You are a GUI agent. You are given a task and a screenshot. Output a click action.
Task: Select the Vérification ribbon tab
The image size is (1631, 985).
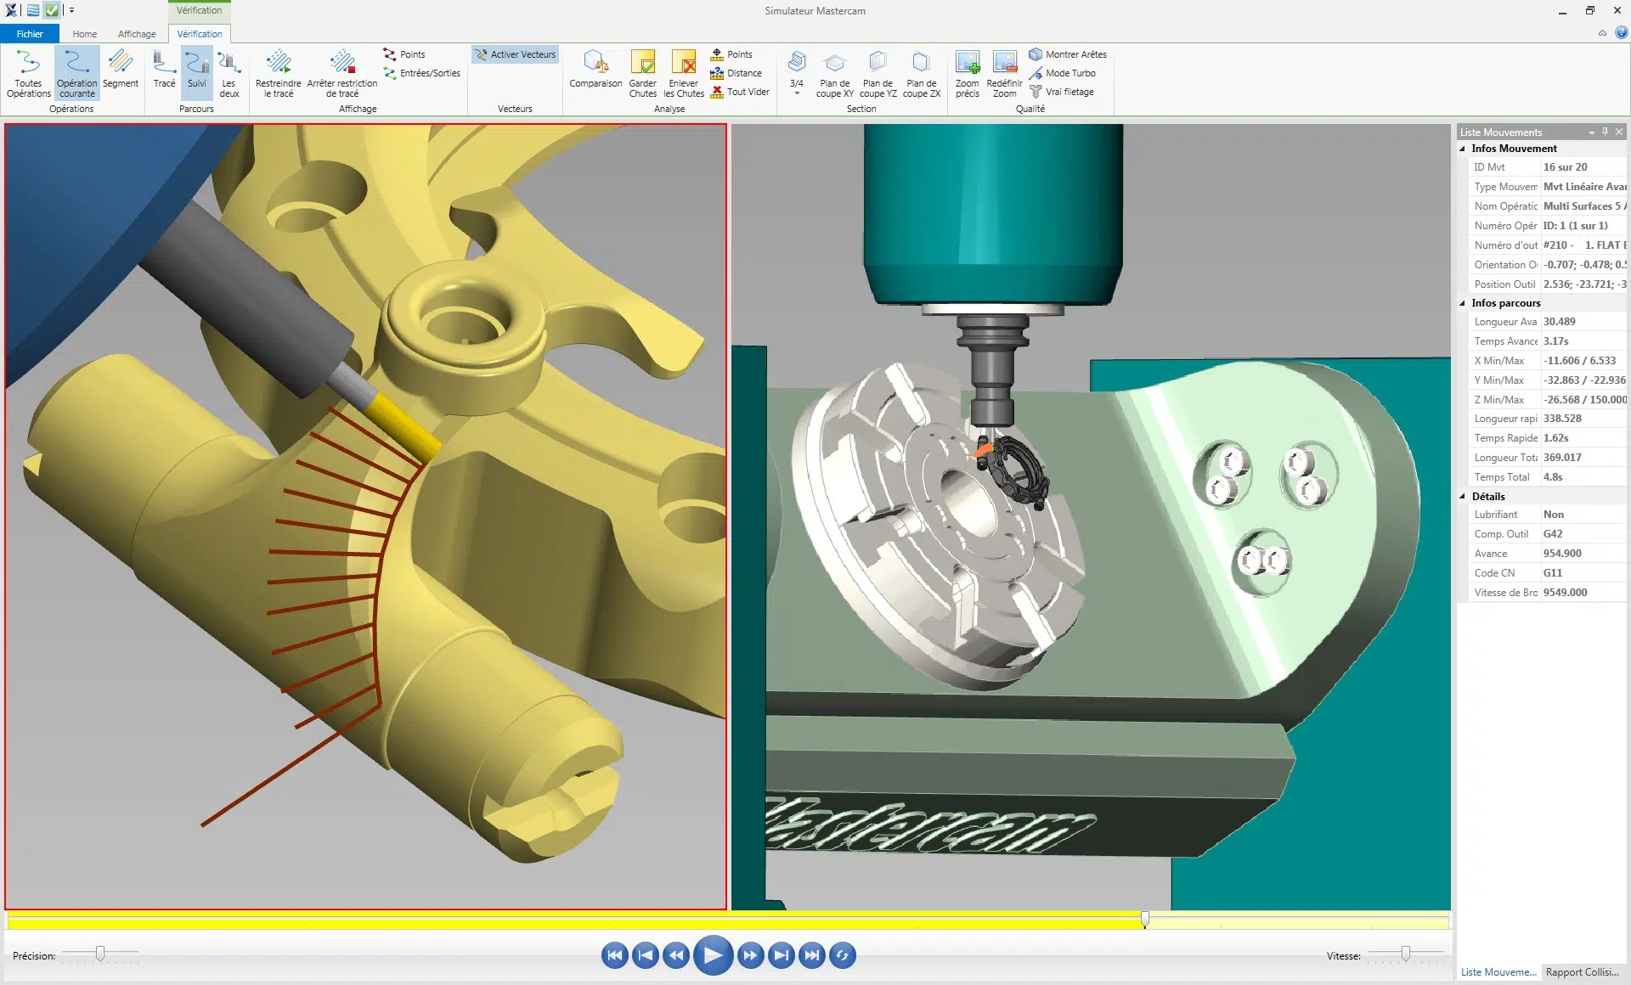point(200,34)
